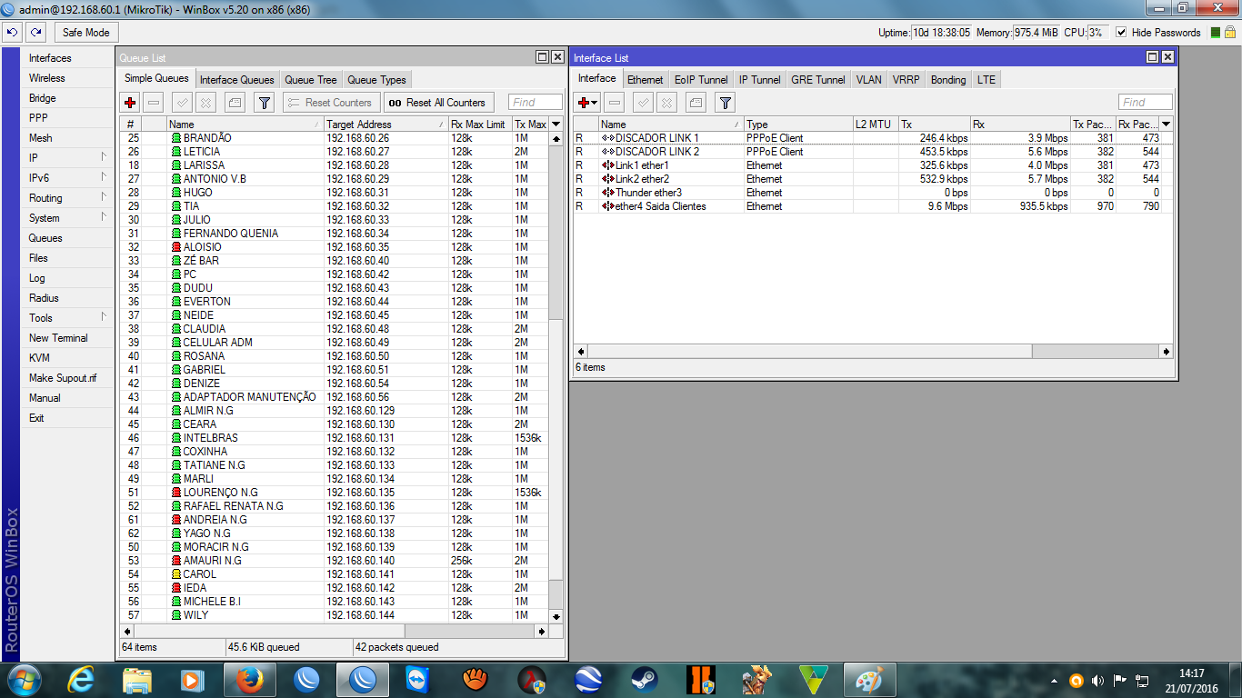The image size is (1242, 698).
Task: Open Firefox from the taskbar
Action: [249, 679]
